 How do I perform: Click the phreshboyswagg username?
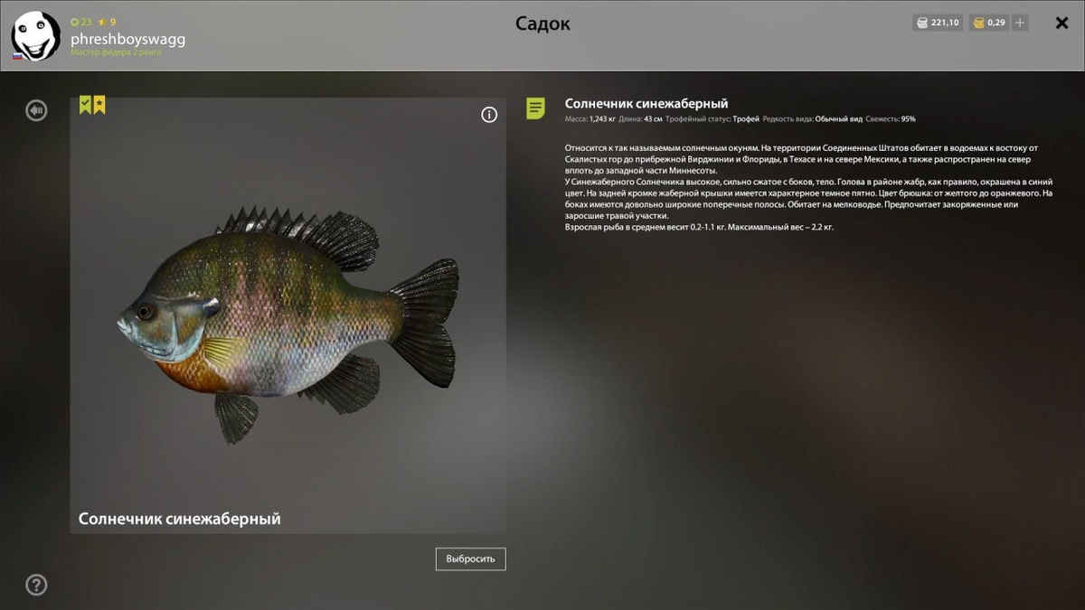(x=127, y=39)
